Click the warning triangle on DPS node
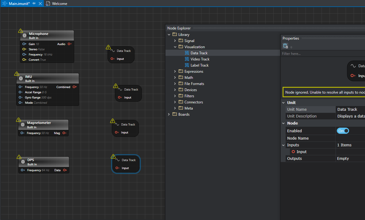Image resolution: width=365 pixels, height=220 pixels. tap(19, 157)
